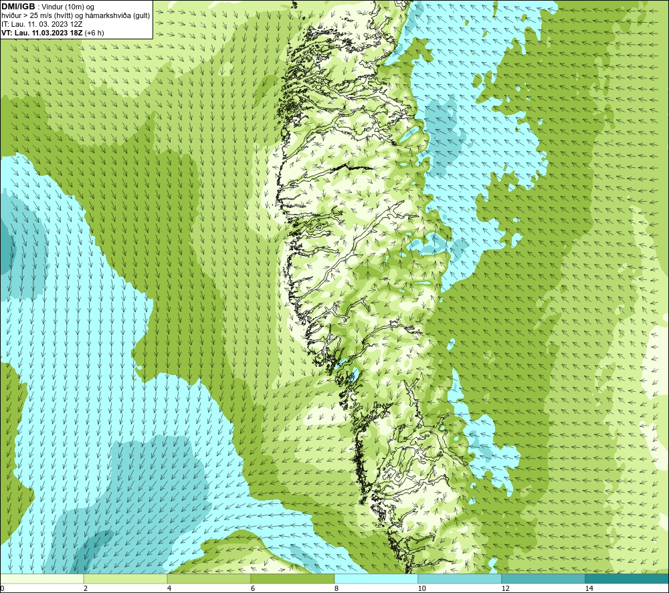Image resolution: width=669 pixels, height=593 pixels.
Task: Click the 'VT: Lau. 11.03.2023 18Z (+6 h)' line
Action: point(52,33)
